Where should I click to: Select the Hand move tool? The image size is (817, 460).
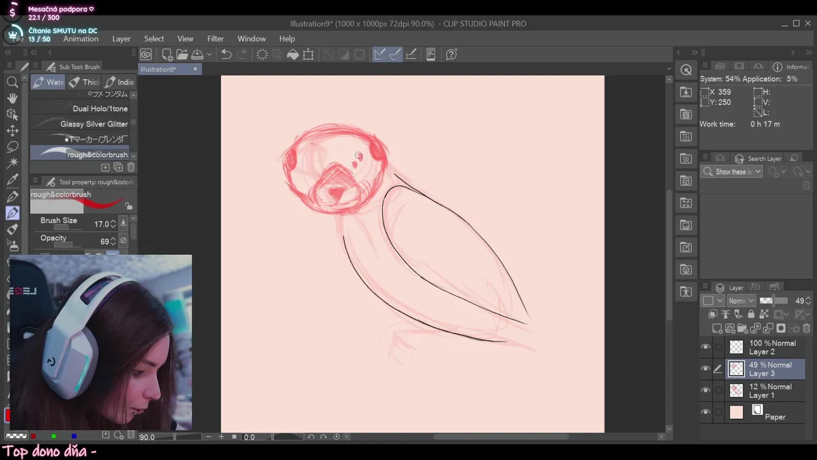(12, 98)
